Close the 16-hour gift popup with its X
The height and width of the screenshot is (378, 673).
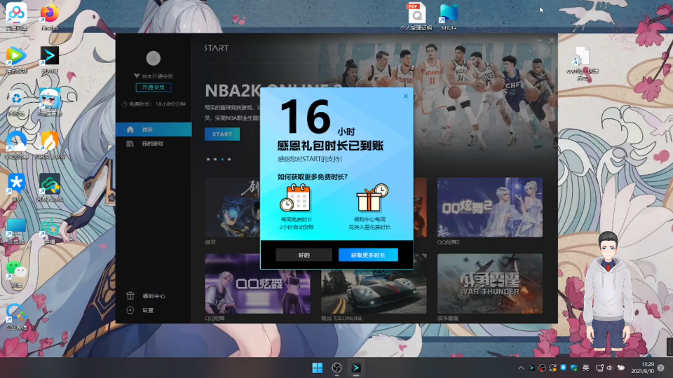406,96
